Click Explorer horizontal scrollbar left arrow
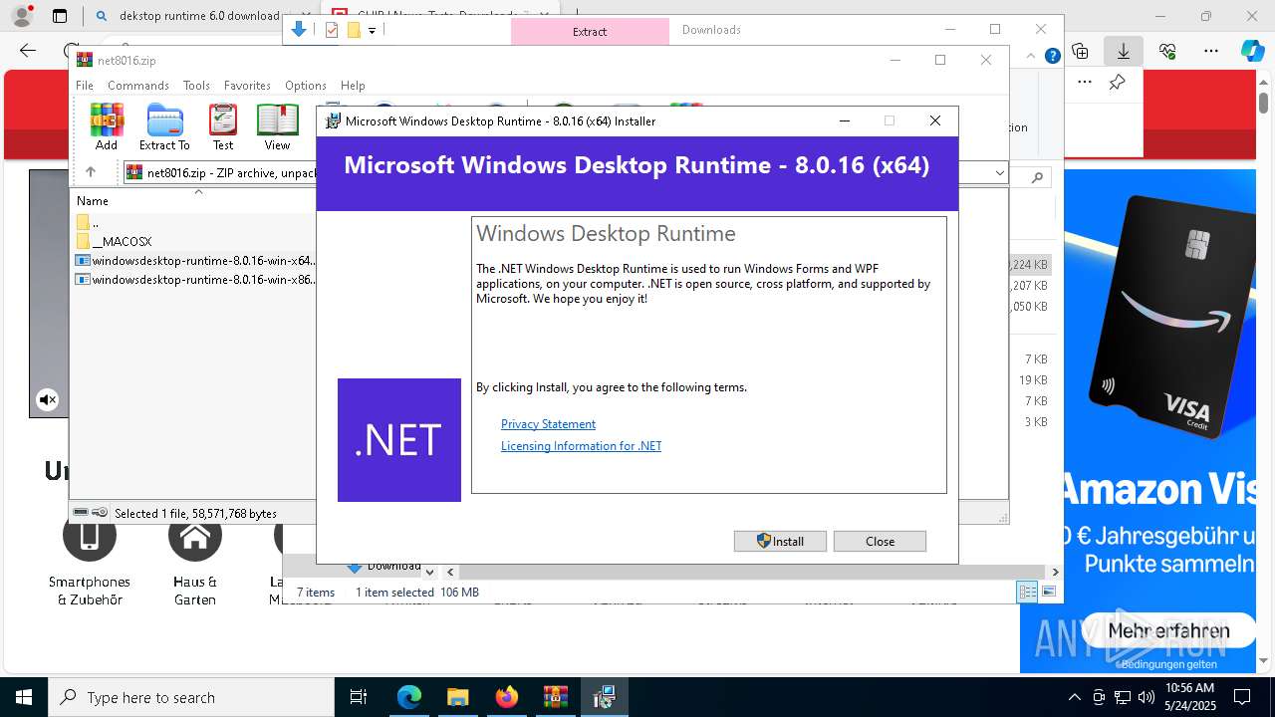Image resolution: width=1275 pixels, height=717 pixels. (450, 572)
